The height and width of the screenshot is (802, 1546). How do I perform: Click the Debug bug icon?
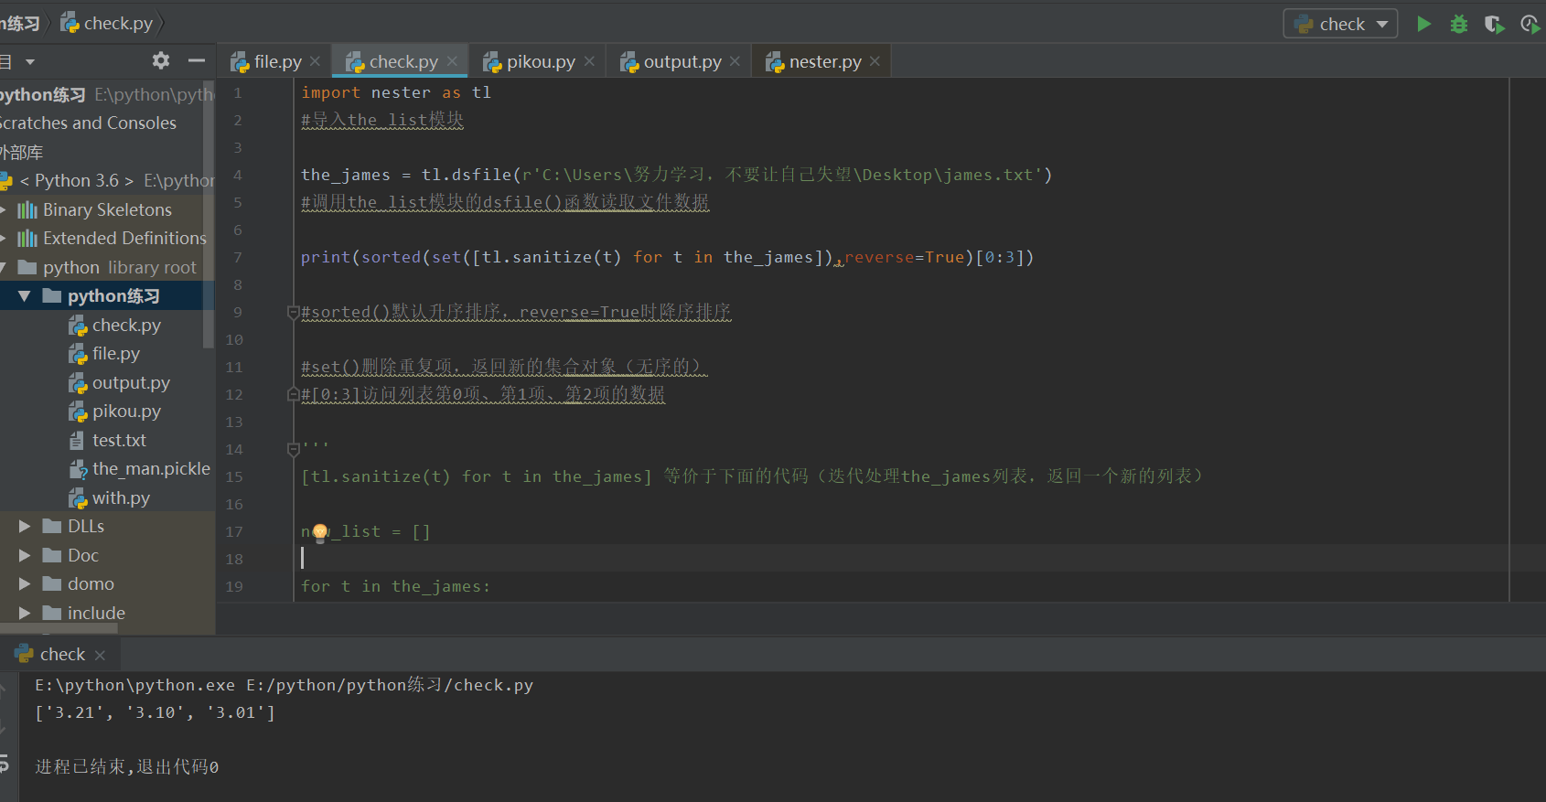click(1459, 24)
